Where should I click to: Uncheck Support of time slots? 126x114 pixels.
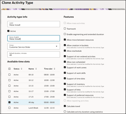click(65, 78)
